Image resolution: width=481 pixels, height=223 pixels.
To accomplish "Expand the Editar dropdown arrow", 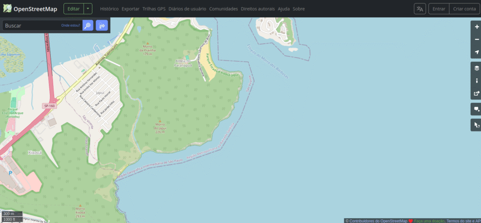I will [88, 9].
